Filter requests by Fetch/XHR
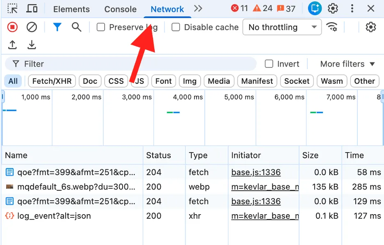Image resolution: width=384 pixels, height=245 pixels. click(52, 81)
